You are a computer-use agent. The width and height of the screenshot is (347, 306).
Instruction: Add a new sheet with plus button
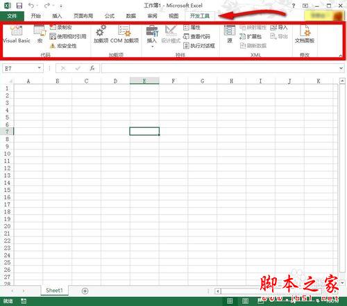[x=85, y=291]
